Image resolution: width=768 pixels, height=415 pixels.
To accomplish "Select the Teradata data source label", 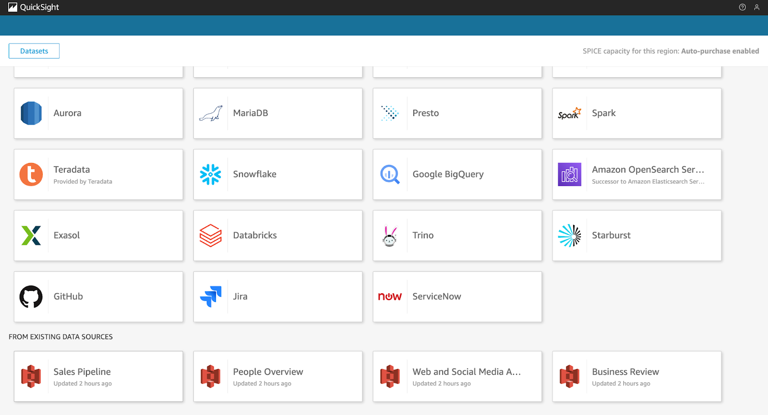I will (x=72, y=170).
